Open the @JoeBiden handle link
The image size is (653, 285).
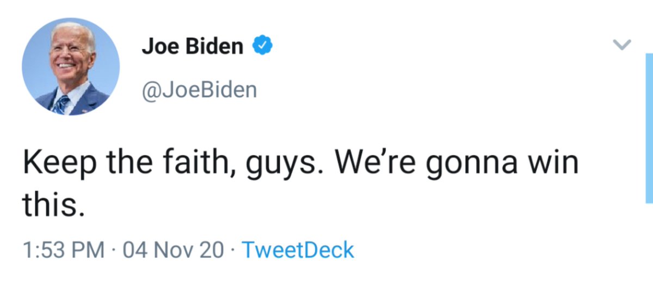coord(199,89)
